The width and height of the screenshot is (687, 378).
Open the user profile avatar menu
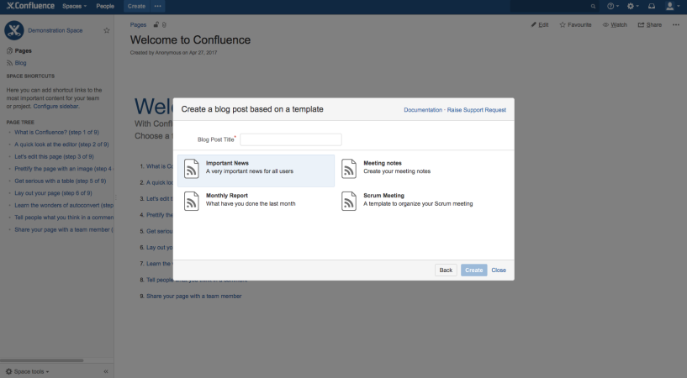pos(672,6)
